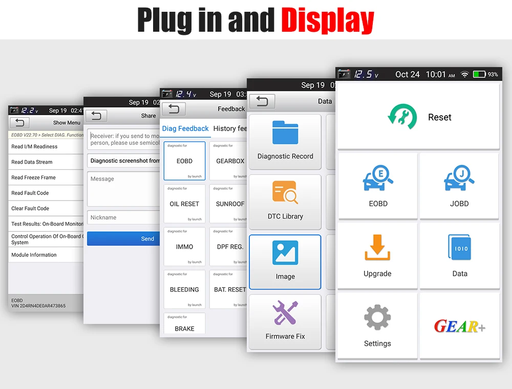The width and height of the screenshot is (512, 389).
Task: Open Diagnostic Record folder
Action: click(x=285, y=142)
